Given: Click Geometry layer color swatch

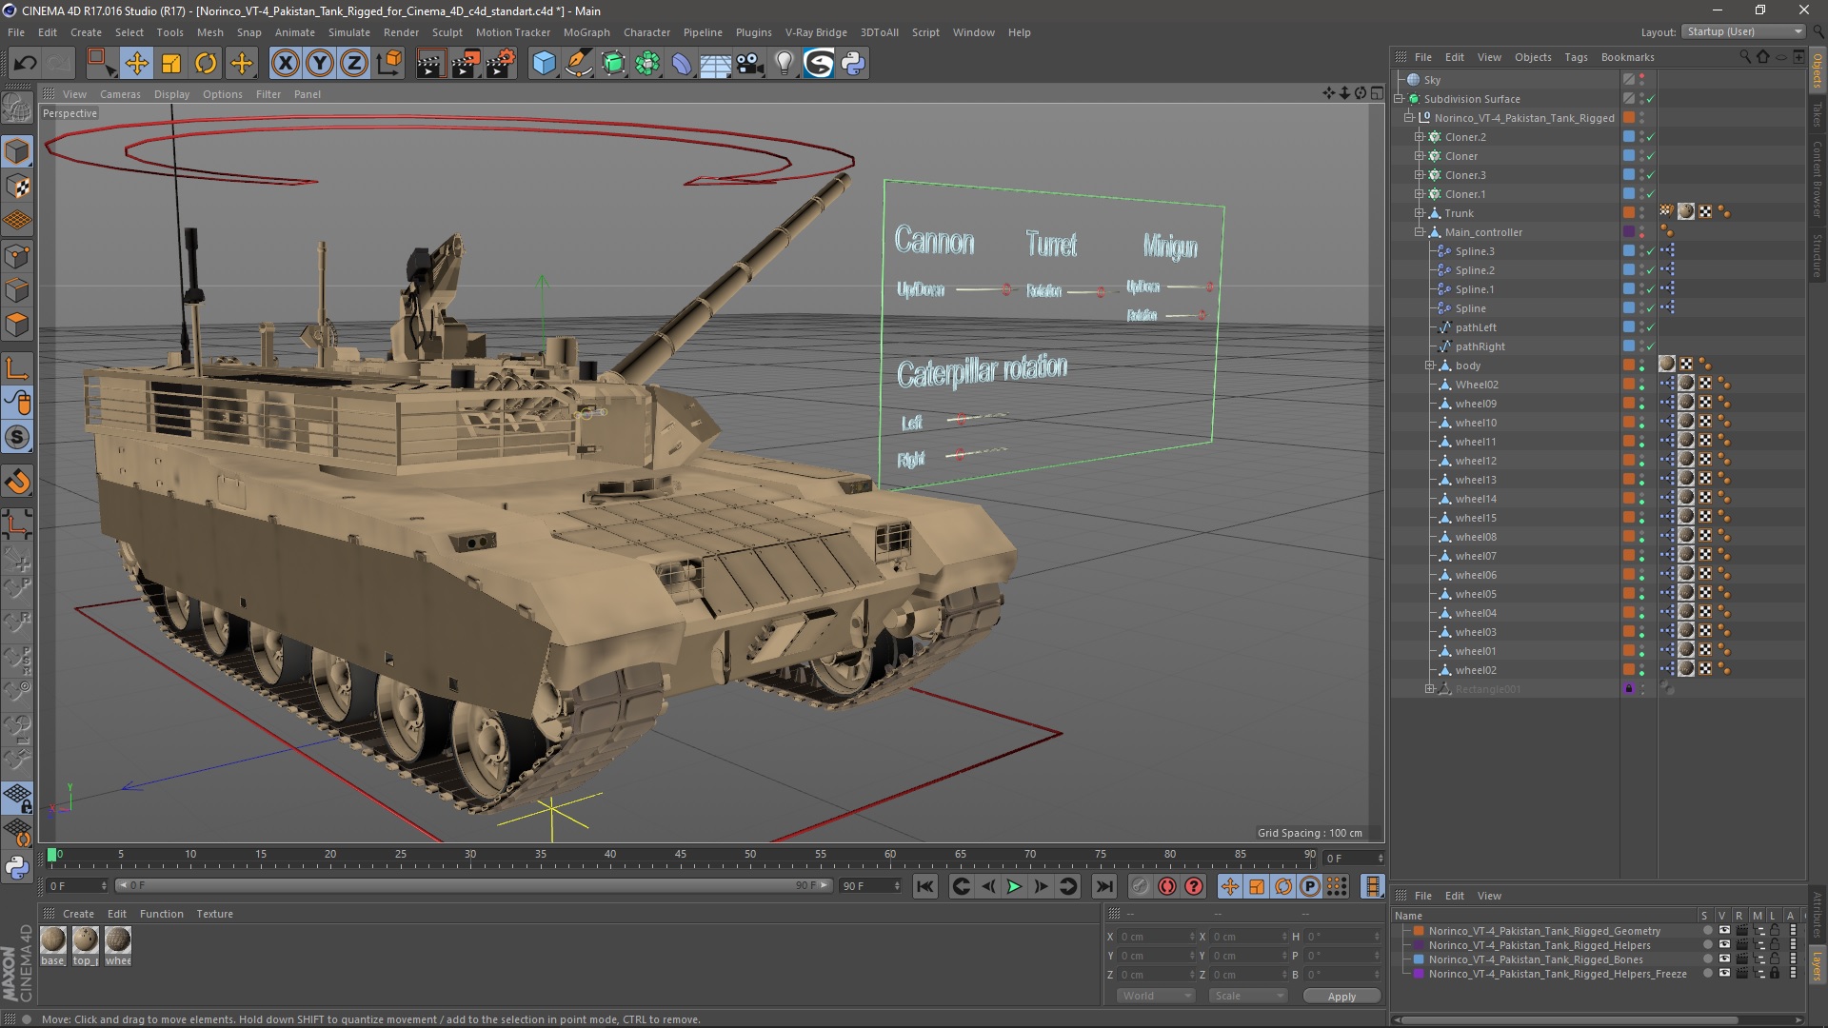Looking at the screenshot, I should pos(1419,931).
